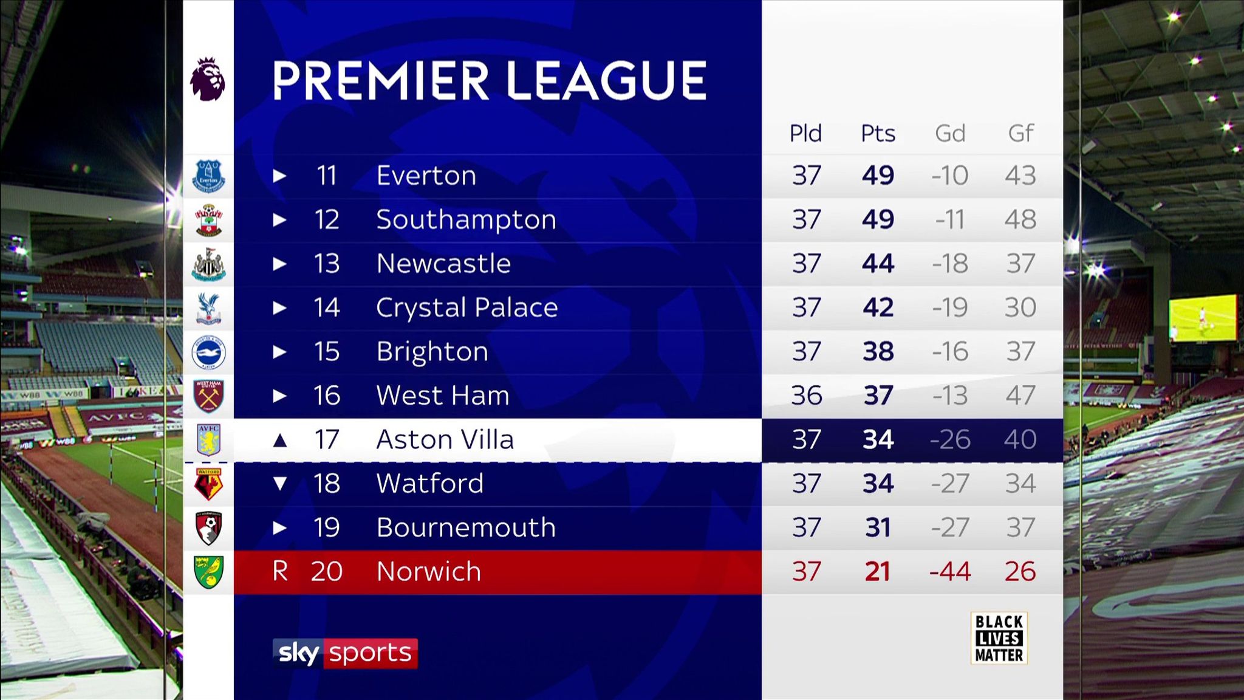Viewport: 1244px width, 700px height.
Task: Click the Crystal Palace eagle crest
Action: point(208,308)
